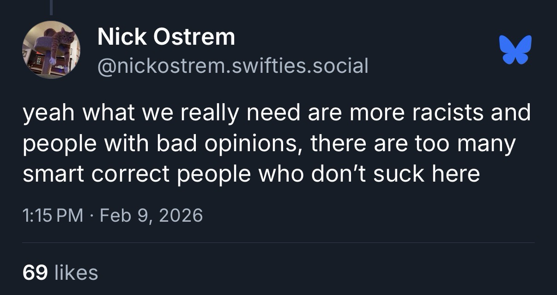
Task: Click the first line starting "yeah what"
Action: click(x=277, y=114)
